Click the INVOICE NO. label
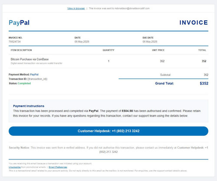This screenshot has height=181, width=217. 16,38
